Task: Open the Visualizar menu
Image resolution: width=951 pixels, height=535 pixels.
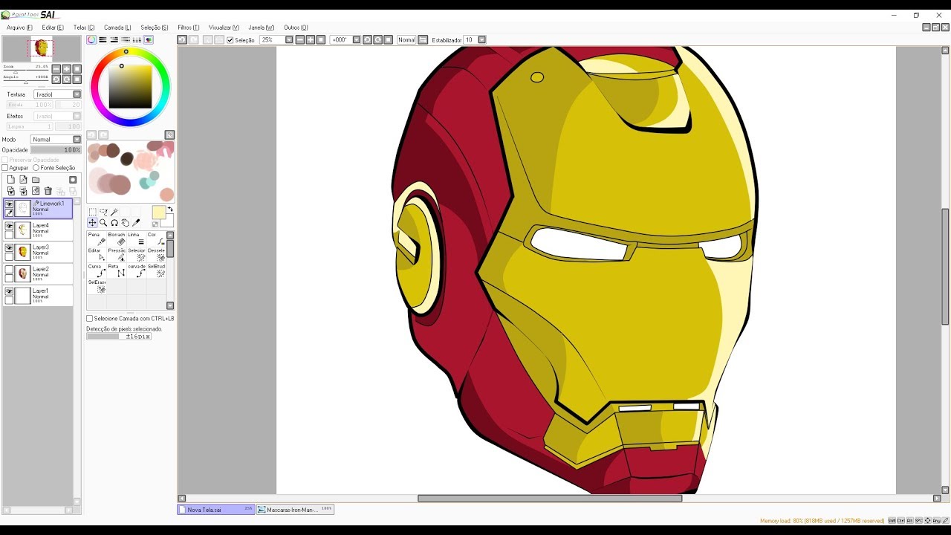Action: pos(224,27)
